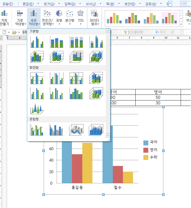Open the 분산형 scatter chart menu
The height and width of the screenshot is (208, 191).
tap(70, 18)
